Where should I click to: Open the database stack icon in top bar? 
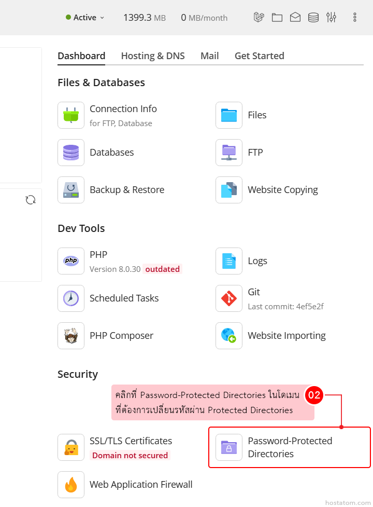point(313,18)
